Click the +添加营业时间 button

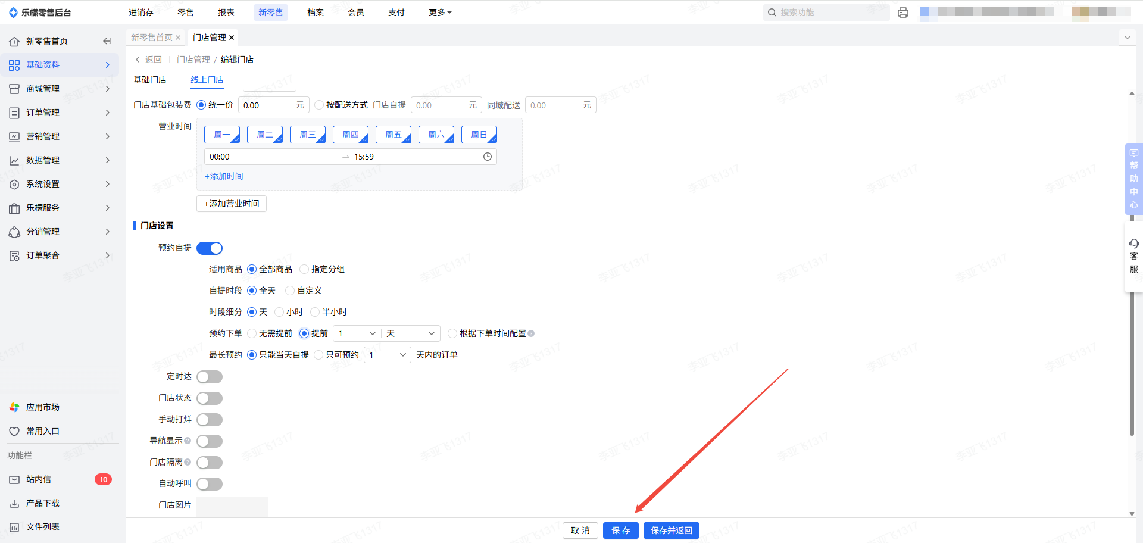click(x=232, y=204)
